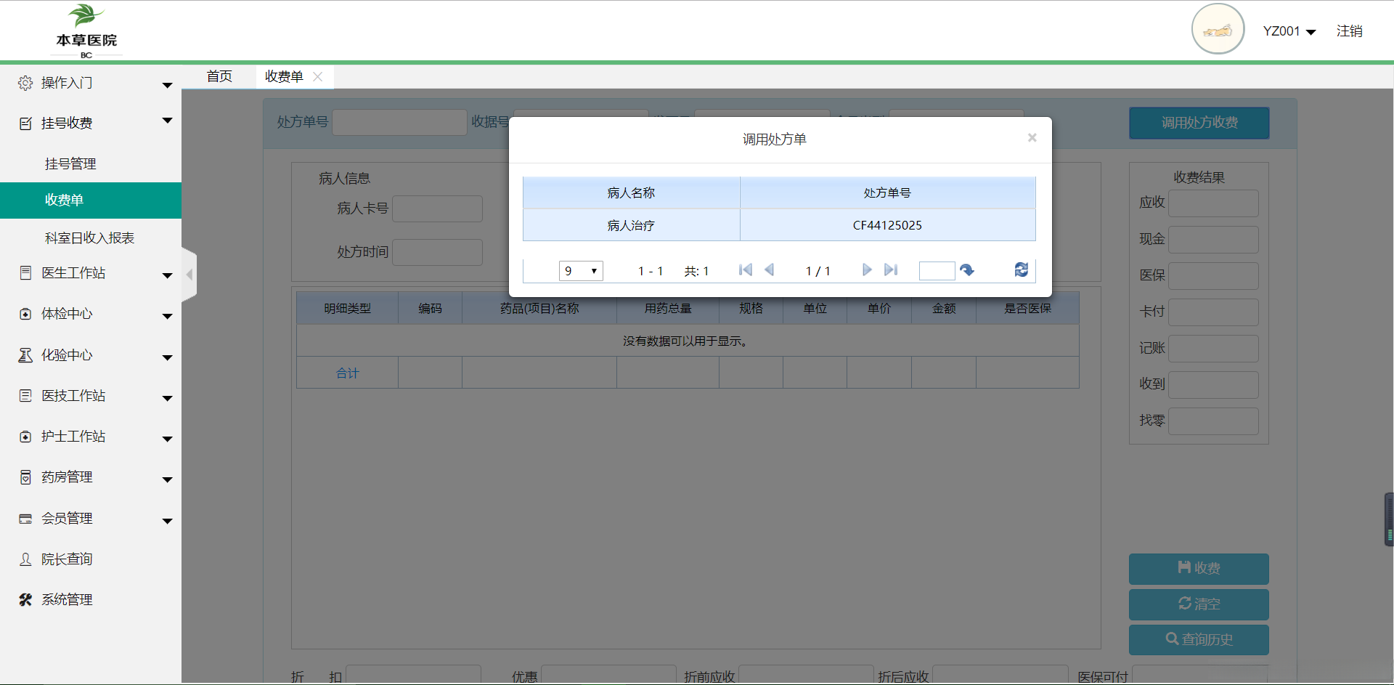Viewport: 1394px width, 685px height.
Task: Click the 处方单号 input field
Action: [x=399, y=123]
